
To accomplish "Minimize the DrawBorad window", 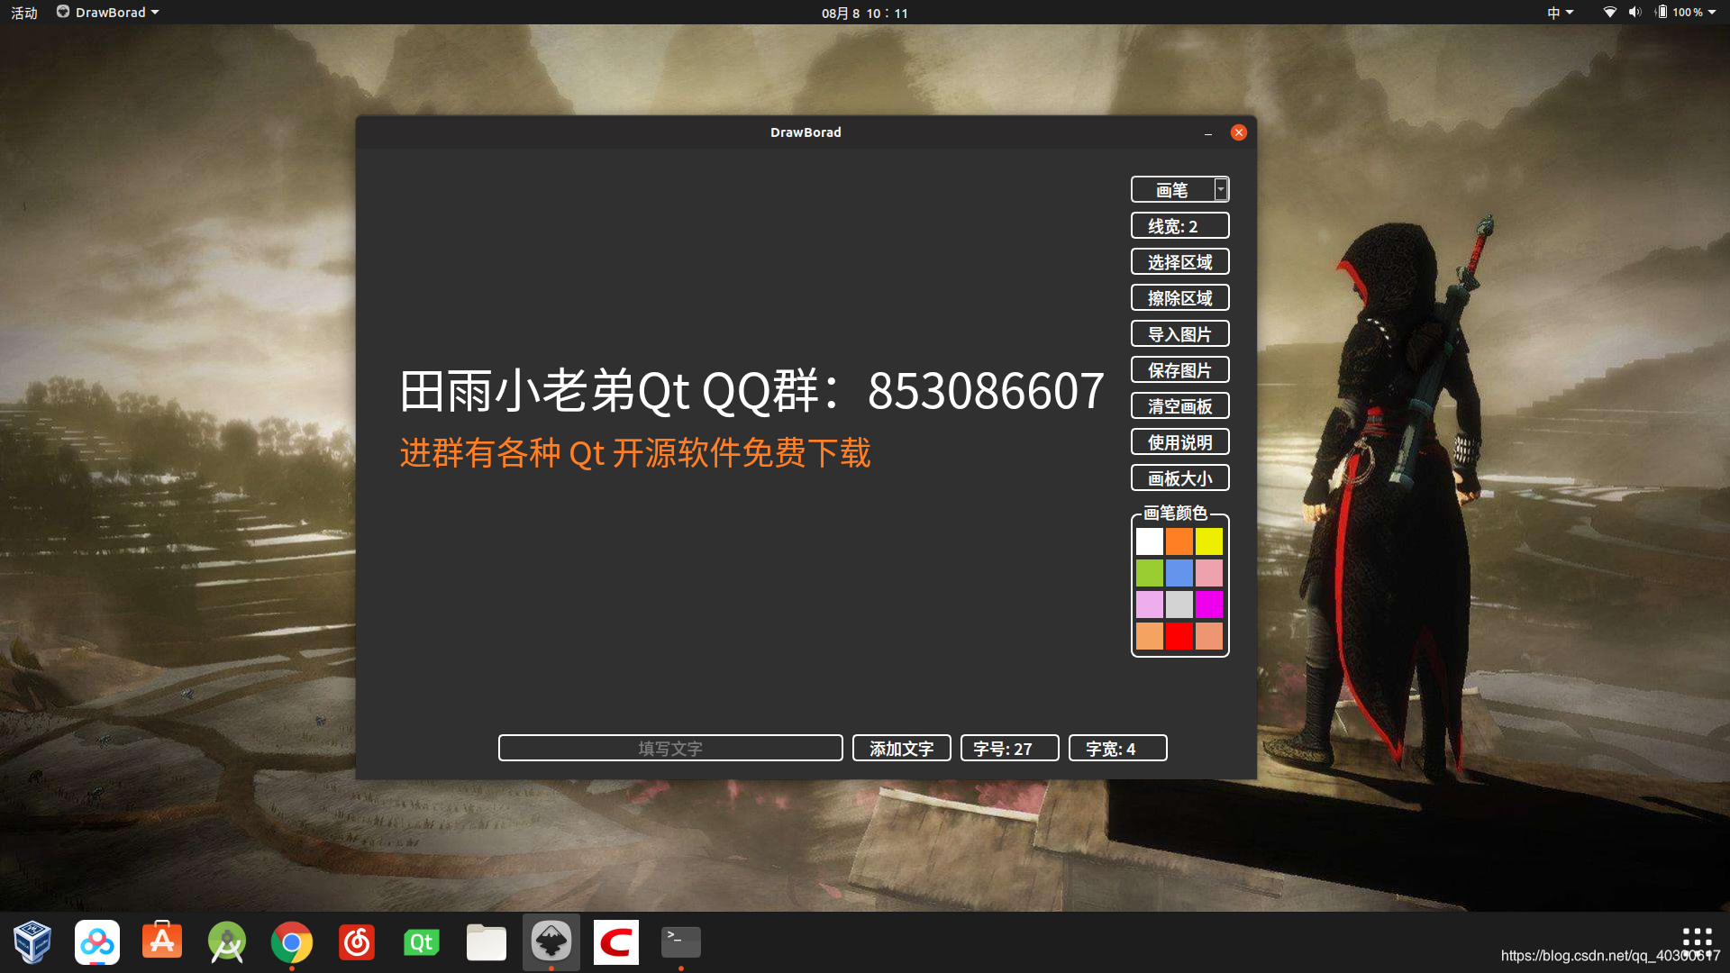I will 1207,132.
